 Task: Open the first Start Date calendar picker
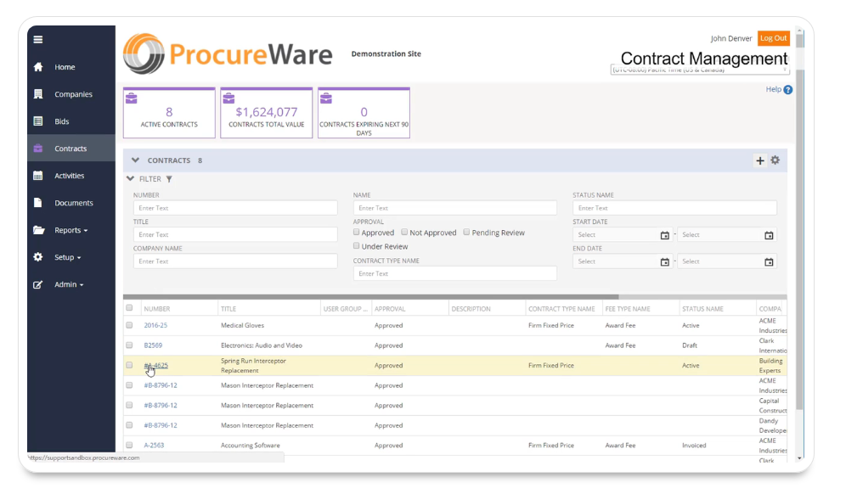664,235
